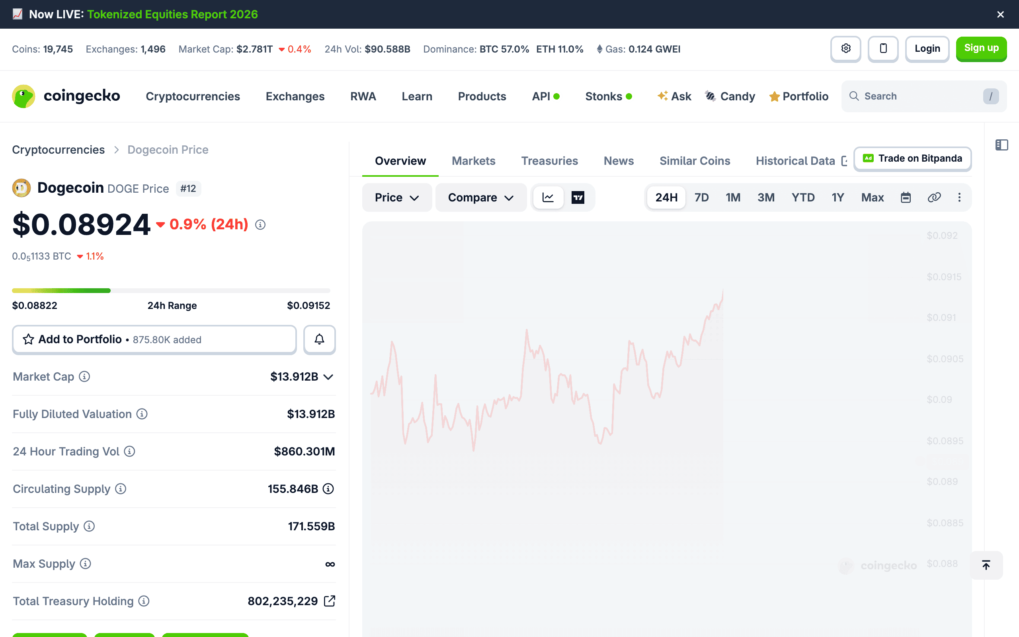
Task: Open the Learn menu
Action: tap(417, 96)
